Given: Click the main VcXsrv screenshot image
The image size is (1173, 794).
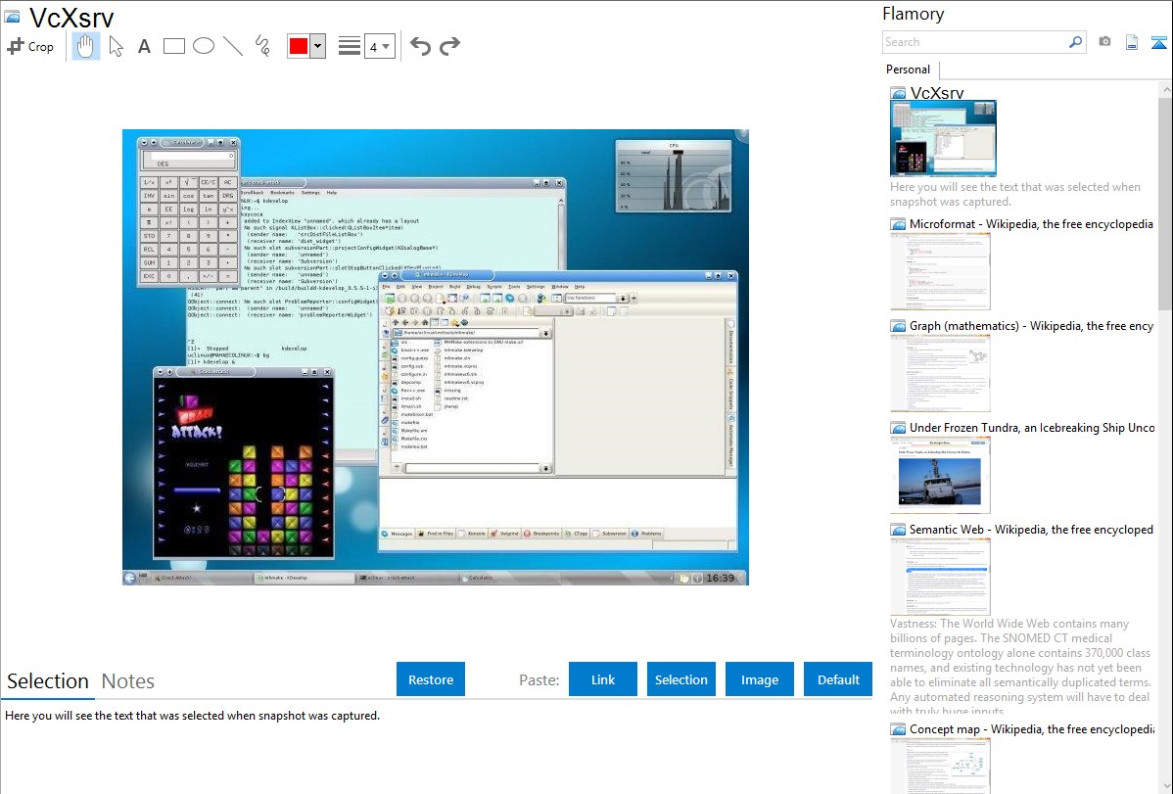Looking at the screenshot, I should click(436, 357).
